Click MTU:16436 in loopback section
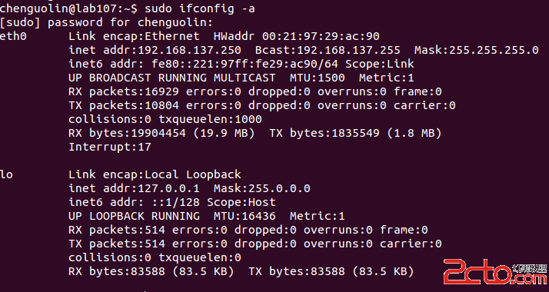The image size is (549, 292). tap(245, 216)
